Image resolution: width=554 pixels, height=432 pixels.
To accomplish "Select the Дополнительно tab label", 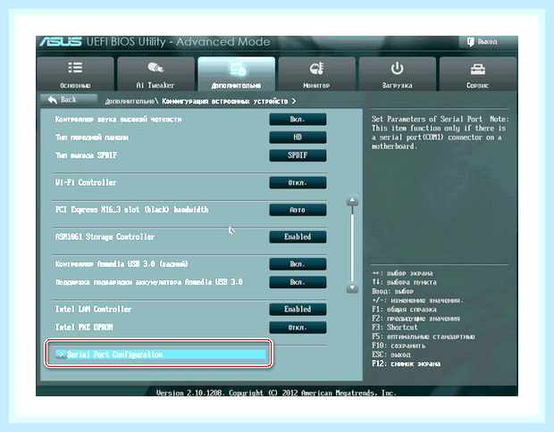I will point(236,86).
